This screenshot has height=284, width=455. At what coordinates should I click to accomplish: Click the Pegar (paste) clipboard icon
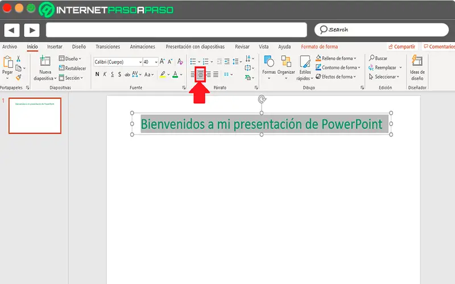(x=8, y=62)
